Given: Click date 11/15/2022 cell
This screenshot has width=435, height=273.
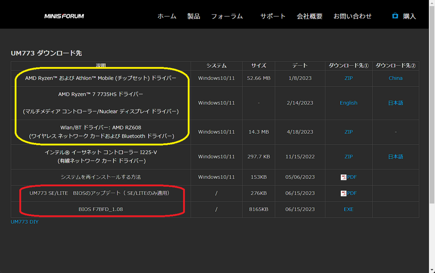Looking at the screenshot, I should click(300, 157).
